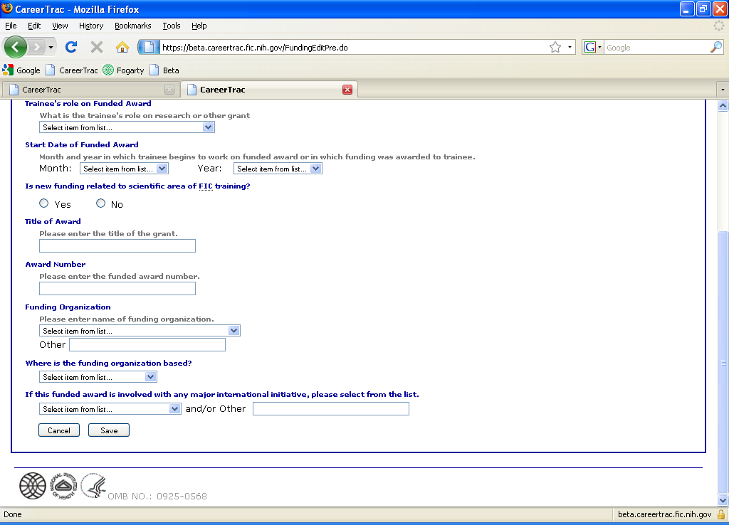Click the Google search box field
729x525 pixels.
(x=656, y=48)
